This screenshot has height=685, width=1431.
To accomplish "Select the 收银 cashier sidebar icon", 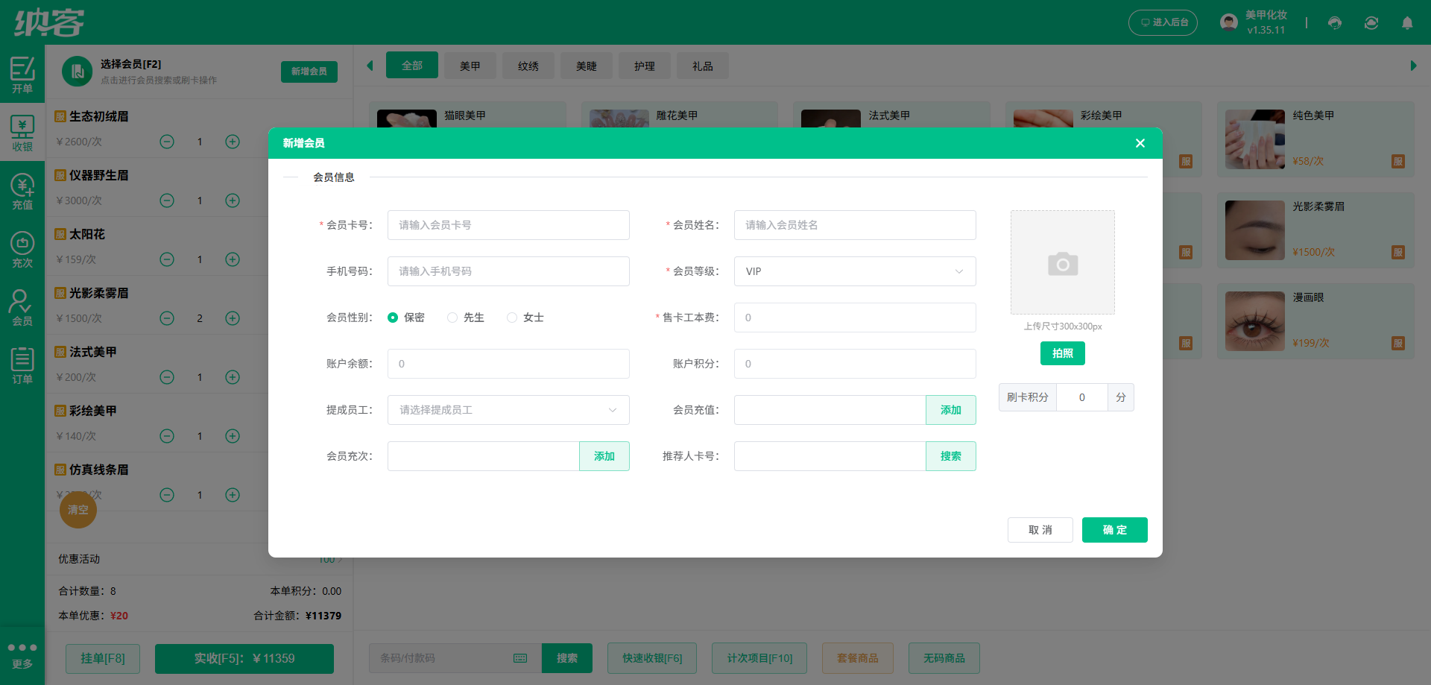I will (22, 133).
